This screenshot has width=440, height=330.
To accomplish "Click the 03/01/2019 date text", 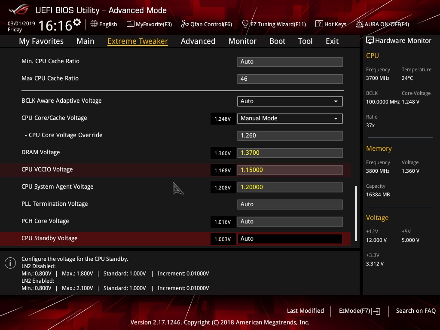I will [21, 24].
